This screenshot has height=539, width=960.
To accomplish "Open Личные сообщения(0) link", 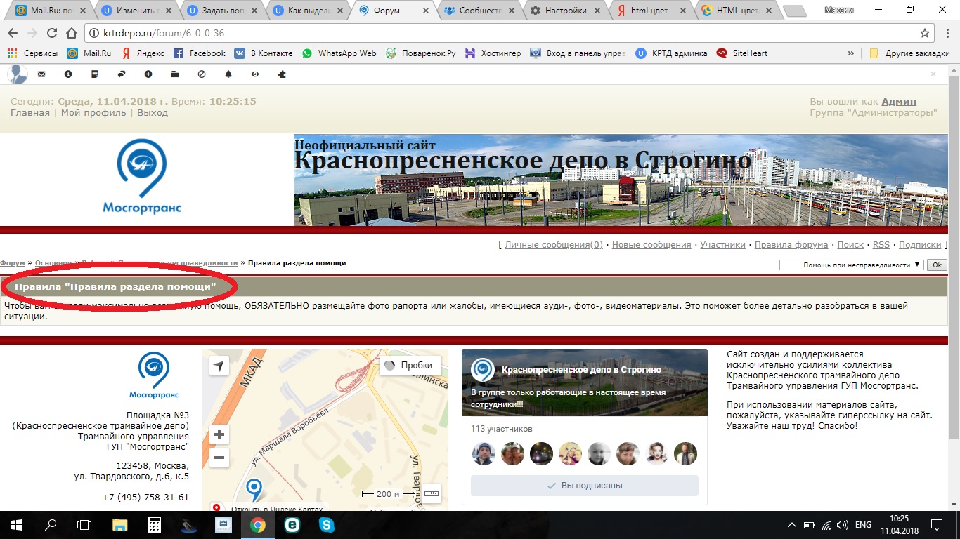I will (554, 245).
